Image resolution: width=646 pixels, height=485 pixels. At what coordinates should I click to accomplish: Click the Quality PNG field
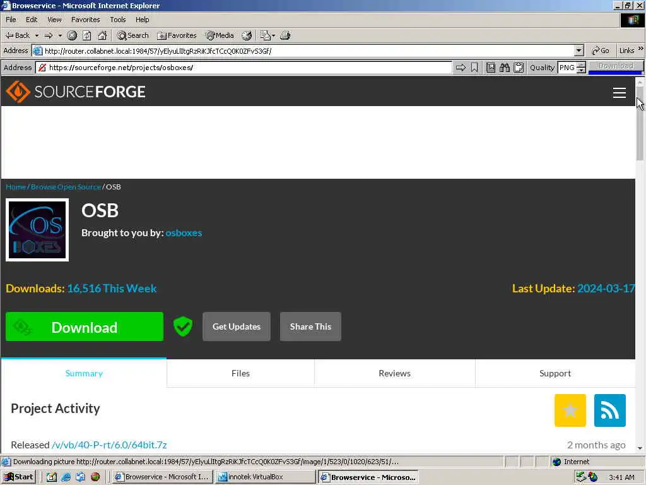point(567,68)
